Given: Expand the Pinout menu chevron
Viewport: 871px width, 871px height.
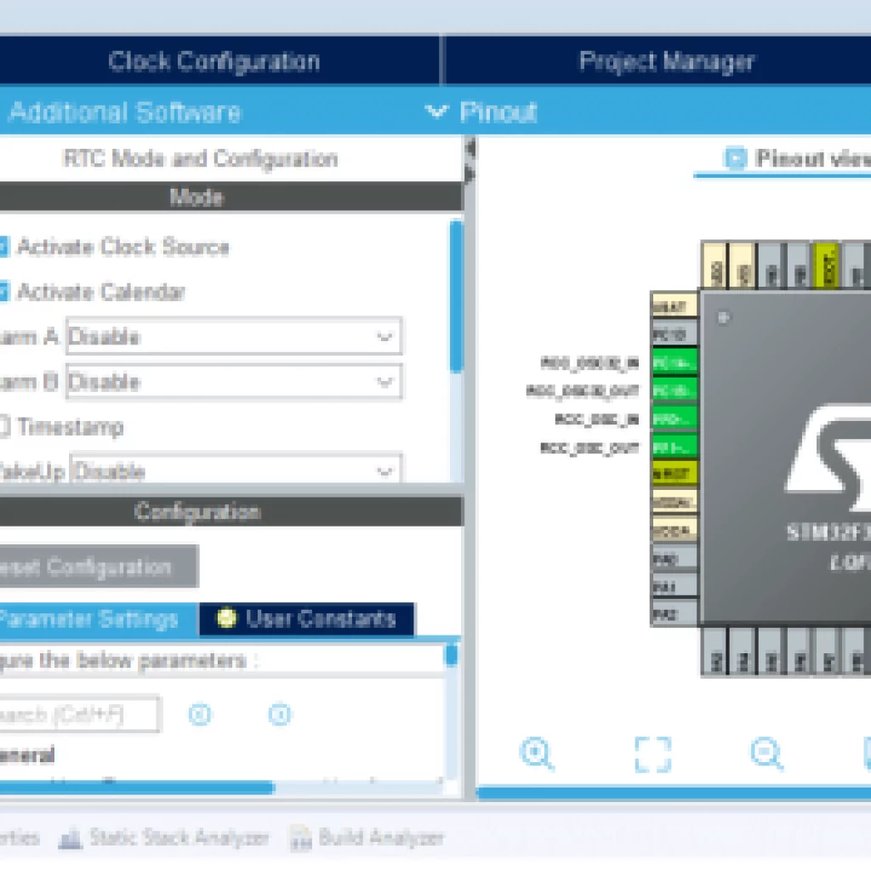Looking at the screenshot, I should [436, 111].
